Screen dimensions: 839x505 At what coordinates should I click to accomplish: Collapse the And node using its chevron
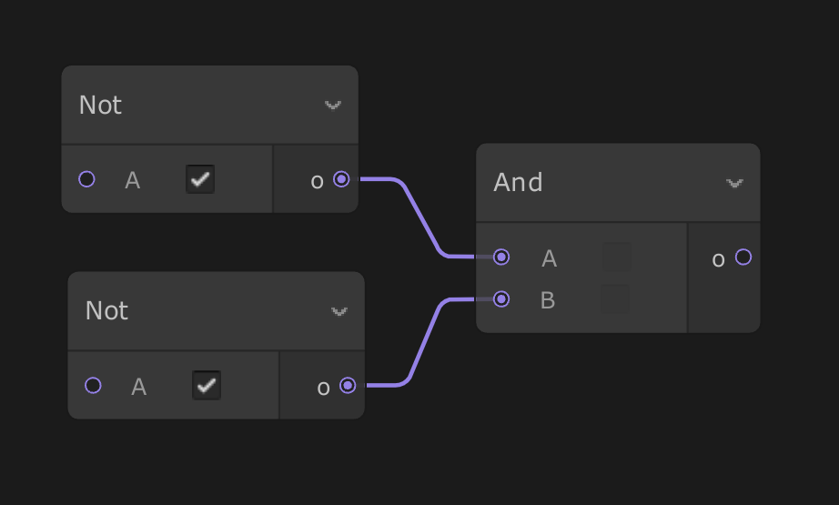point(734,183)
